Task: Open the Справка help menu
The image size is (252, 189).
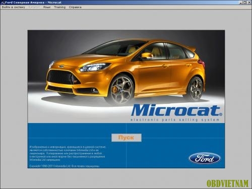Action: 75,7
